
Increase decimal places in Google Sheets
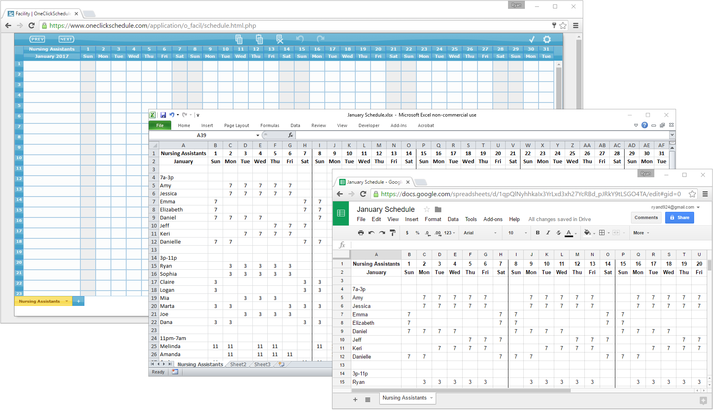[x=438, y=233]
